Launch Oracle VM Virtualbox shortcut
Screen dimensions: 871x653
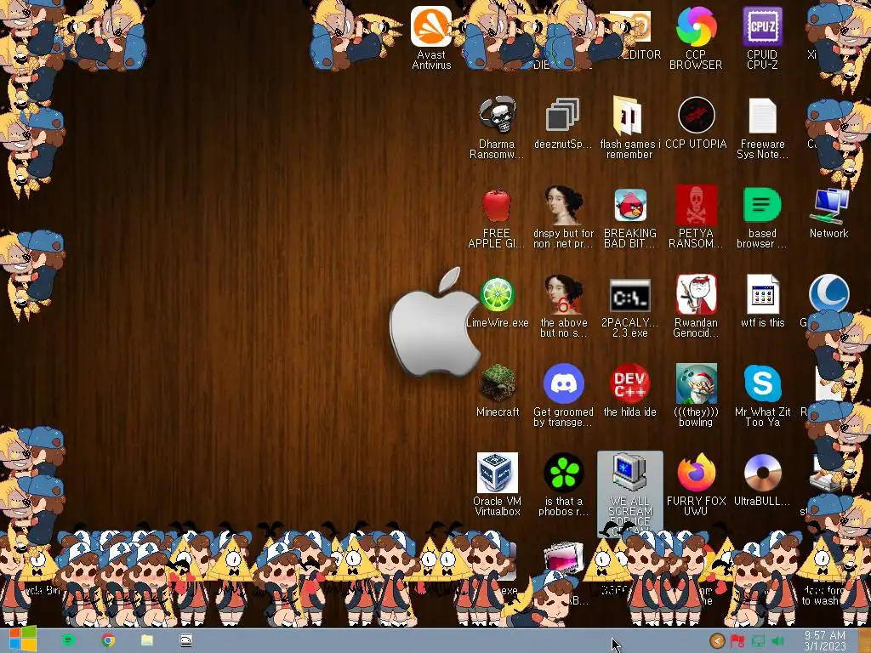coord(497,485)
